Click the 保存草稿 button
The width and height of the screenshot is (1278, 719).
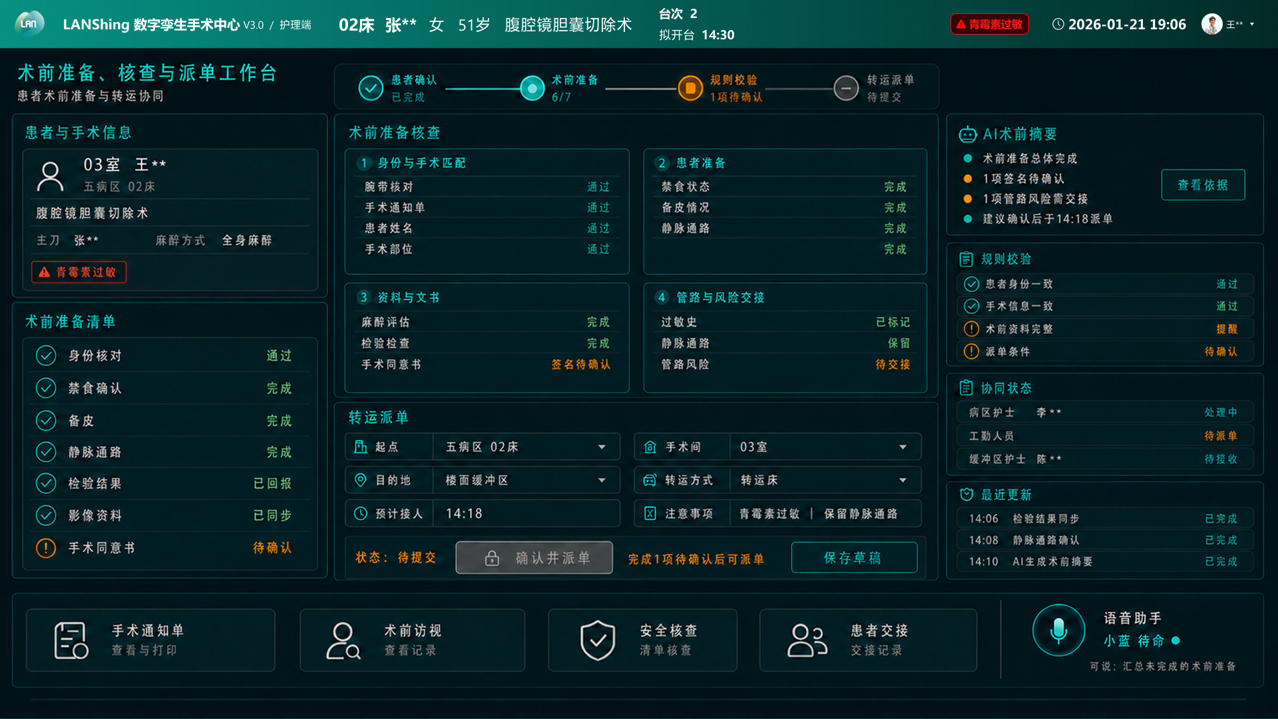pos(854,558)
